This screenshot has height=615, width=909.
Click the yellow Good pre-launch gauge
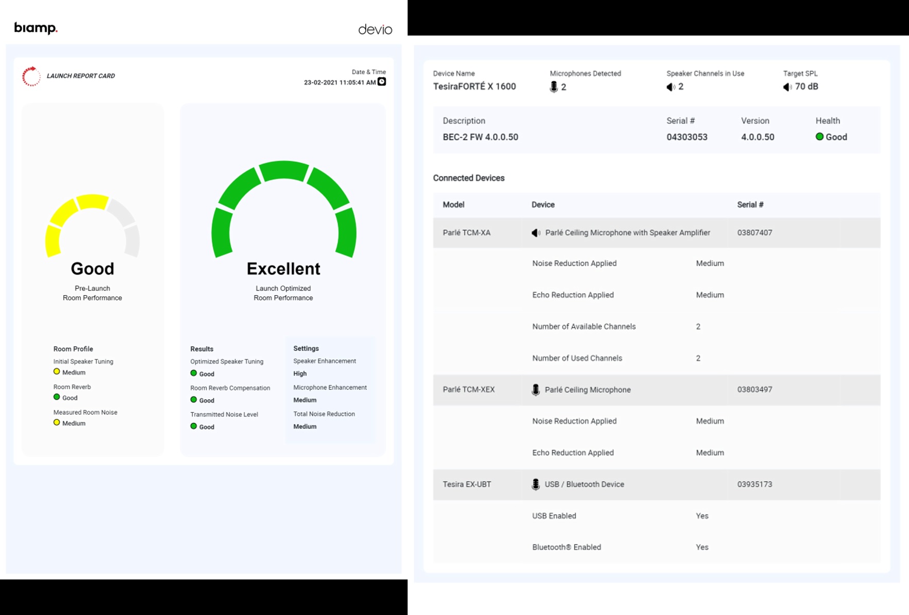pos(93,225)
